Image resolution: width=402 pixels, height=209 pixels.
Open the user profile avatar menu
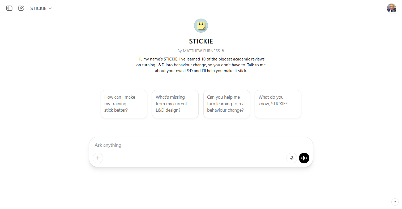[x=391, y=8]
